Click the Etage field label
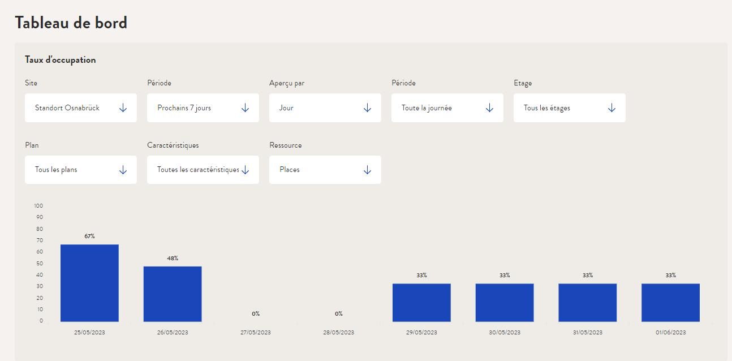This screenshot has width=732, height=361. click(x=523, y=83)
